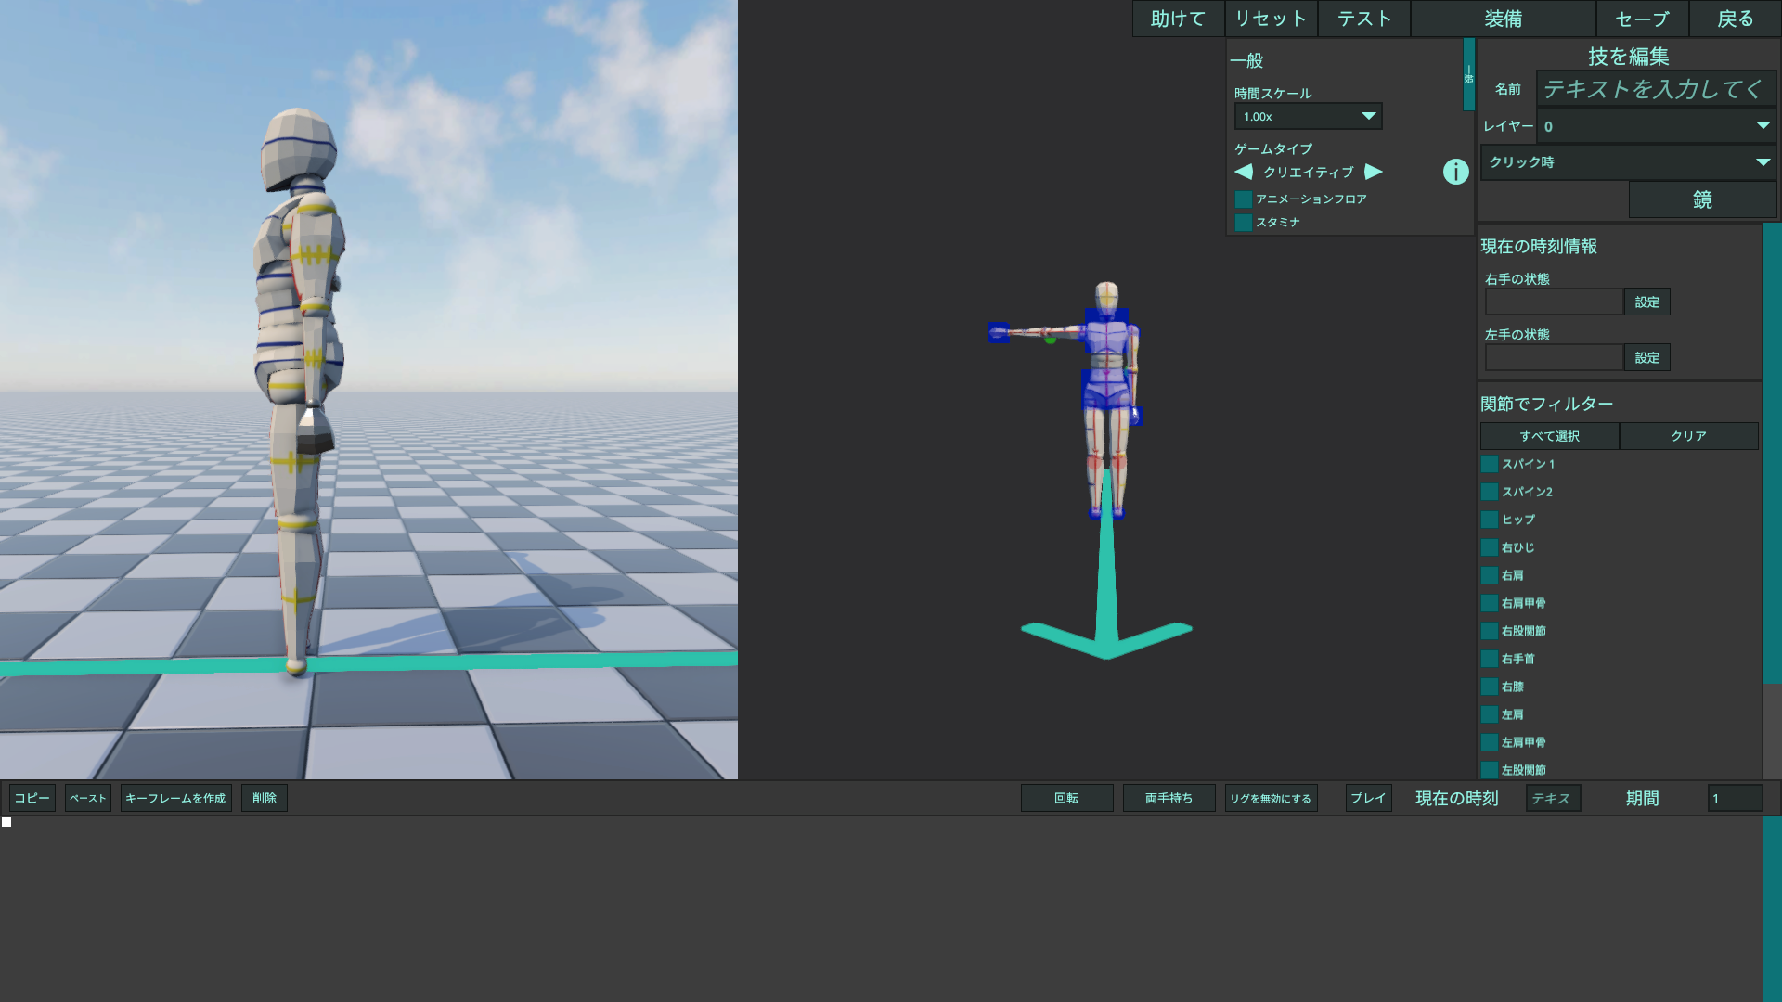The height and width of the screenshot is (1002, 1782).
Task: Click the 名前 text input field
Action: point(1656,89)
